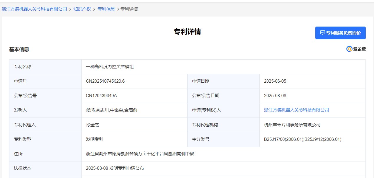Select agency 杭州丰禾专利事务所有限公司

(292, 125)
